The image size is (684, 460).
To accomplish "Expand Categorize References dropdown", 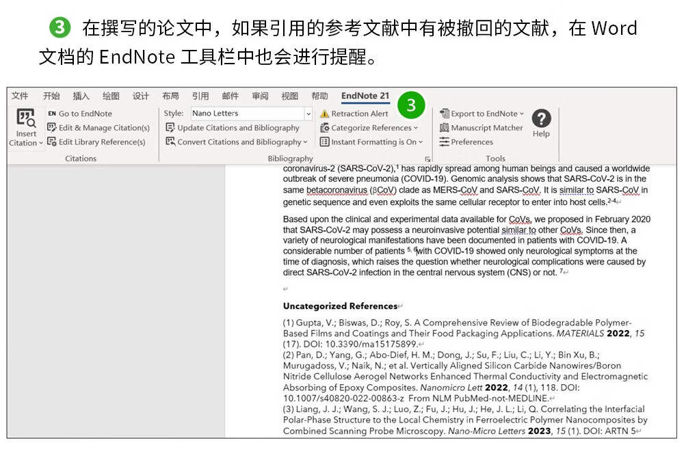I will coord(371,128).
